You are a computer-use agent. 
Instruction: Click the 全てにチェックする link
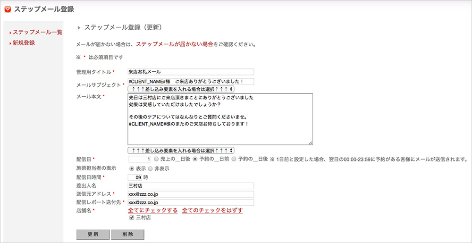pyautogui.click(x=153, y=210)
